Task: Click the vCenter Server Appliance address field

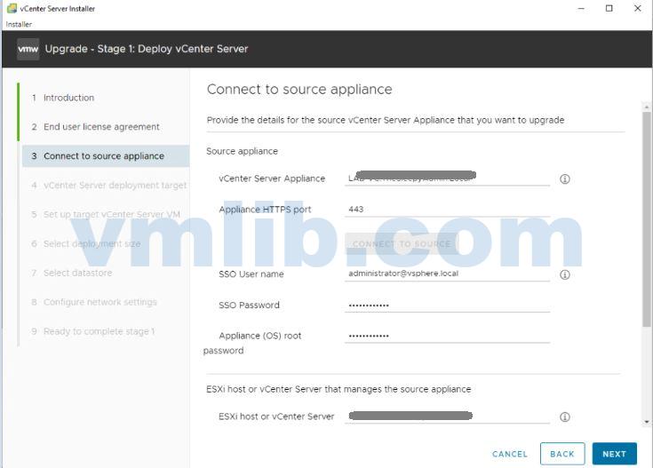Action: [x=447, y=178]
